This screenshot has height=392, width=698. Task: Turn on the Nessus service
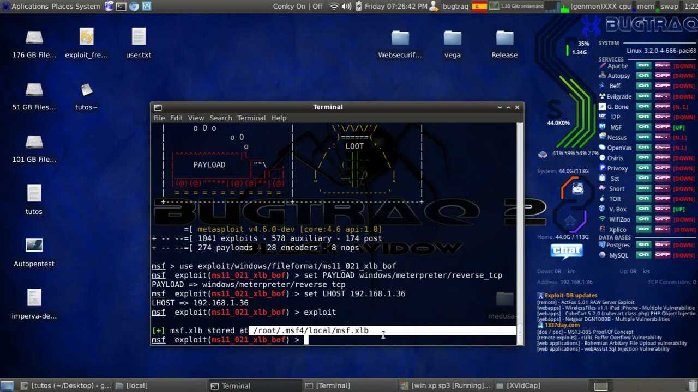(x=644, y=137)
